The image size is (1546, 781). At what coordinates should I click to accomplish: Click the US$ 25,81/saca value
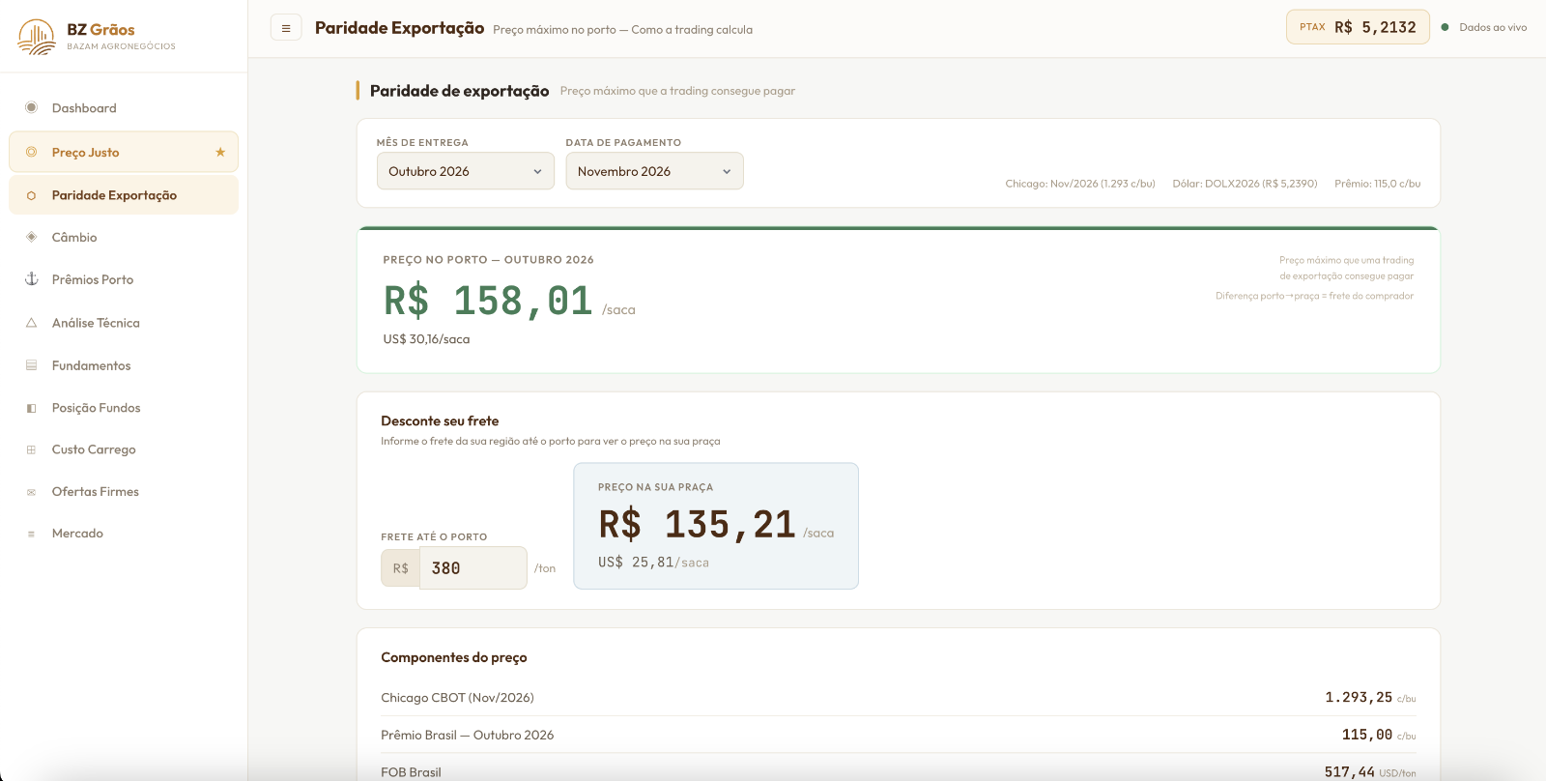653,563
